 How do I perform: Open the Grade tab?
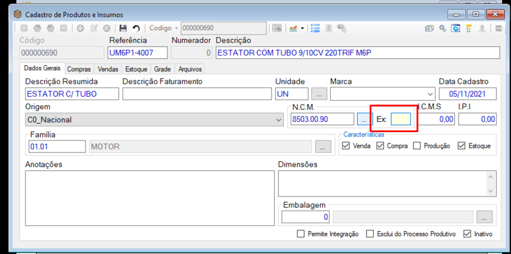pyautogui.click(x=162, y=69)
